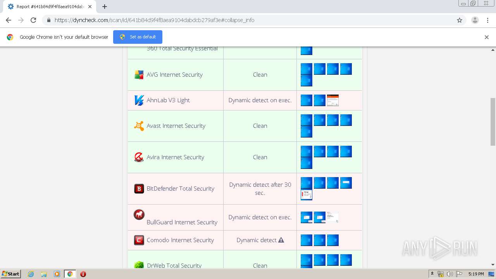Open first BullGuard Internet Security screenshot thumbnail
Screen dimensions: 496x279
click(307, 217)
